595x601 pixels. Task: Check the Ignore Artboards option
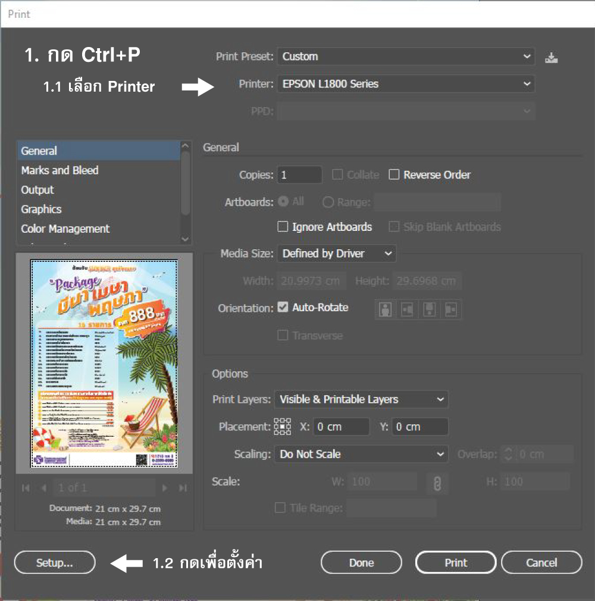point(283,227)
